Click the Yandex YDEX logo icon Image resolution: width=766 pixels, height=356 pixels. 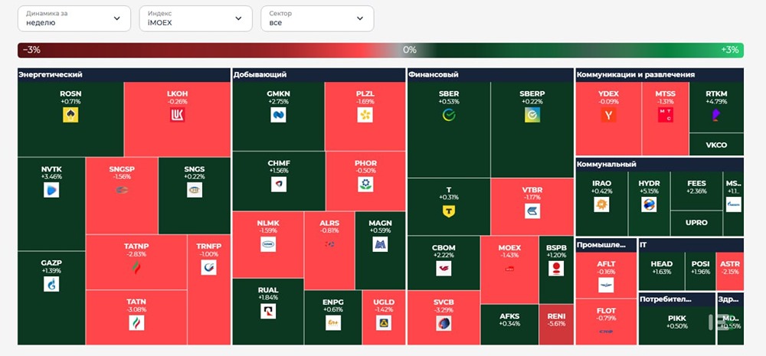609,116
